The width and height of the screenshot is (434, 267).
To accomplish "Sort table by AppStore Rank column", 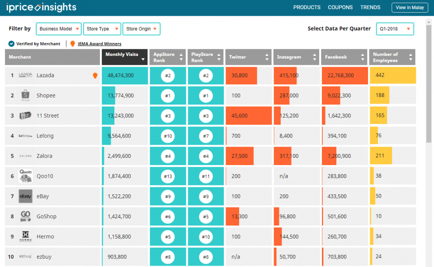I will pyautogui.click(x=168, y=57).
